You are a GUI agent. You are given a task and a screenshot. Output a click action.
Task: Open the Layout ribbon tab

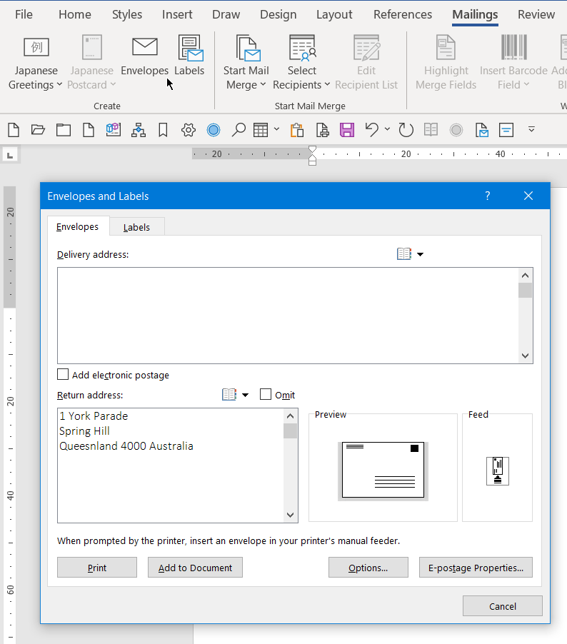coord(334,14)
